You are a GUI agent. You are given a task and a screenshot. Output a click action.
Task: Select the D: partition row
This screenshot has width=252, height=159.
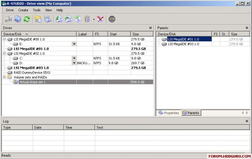pos(78,63)
